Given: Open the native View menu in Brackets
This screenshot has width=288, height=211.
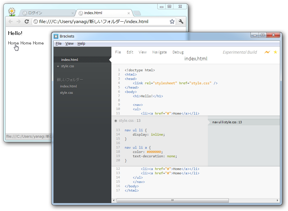Looking at the screenshot, I should pyautogui.click(x=70, y=44).
